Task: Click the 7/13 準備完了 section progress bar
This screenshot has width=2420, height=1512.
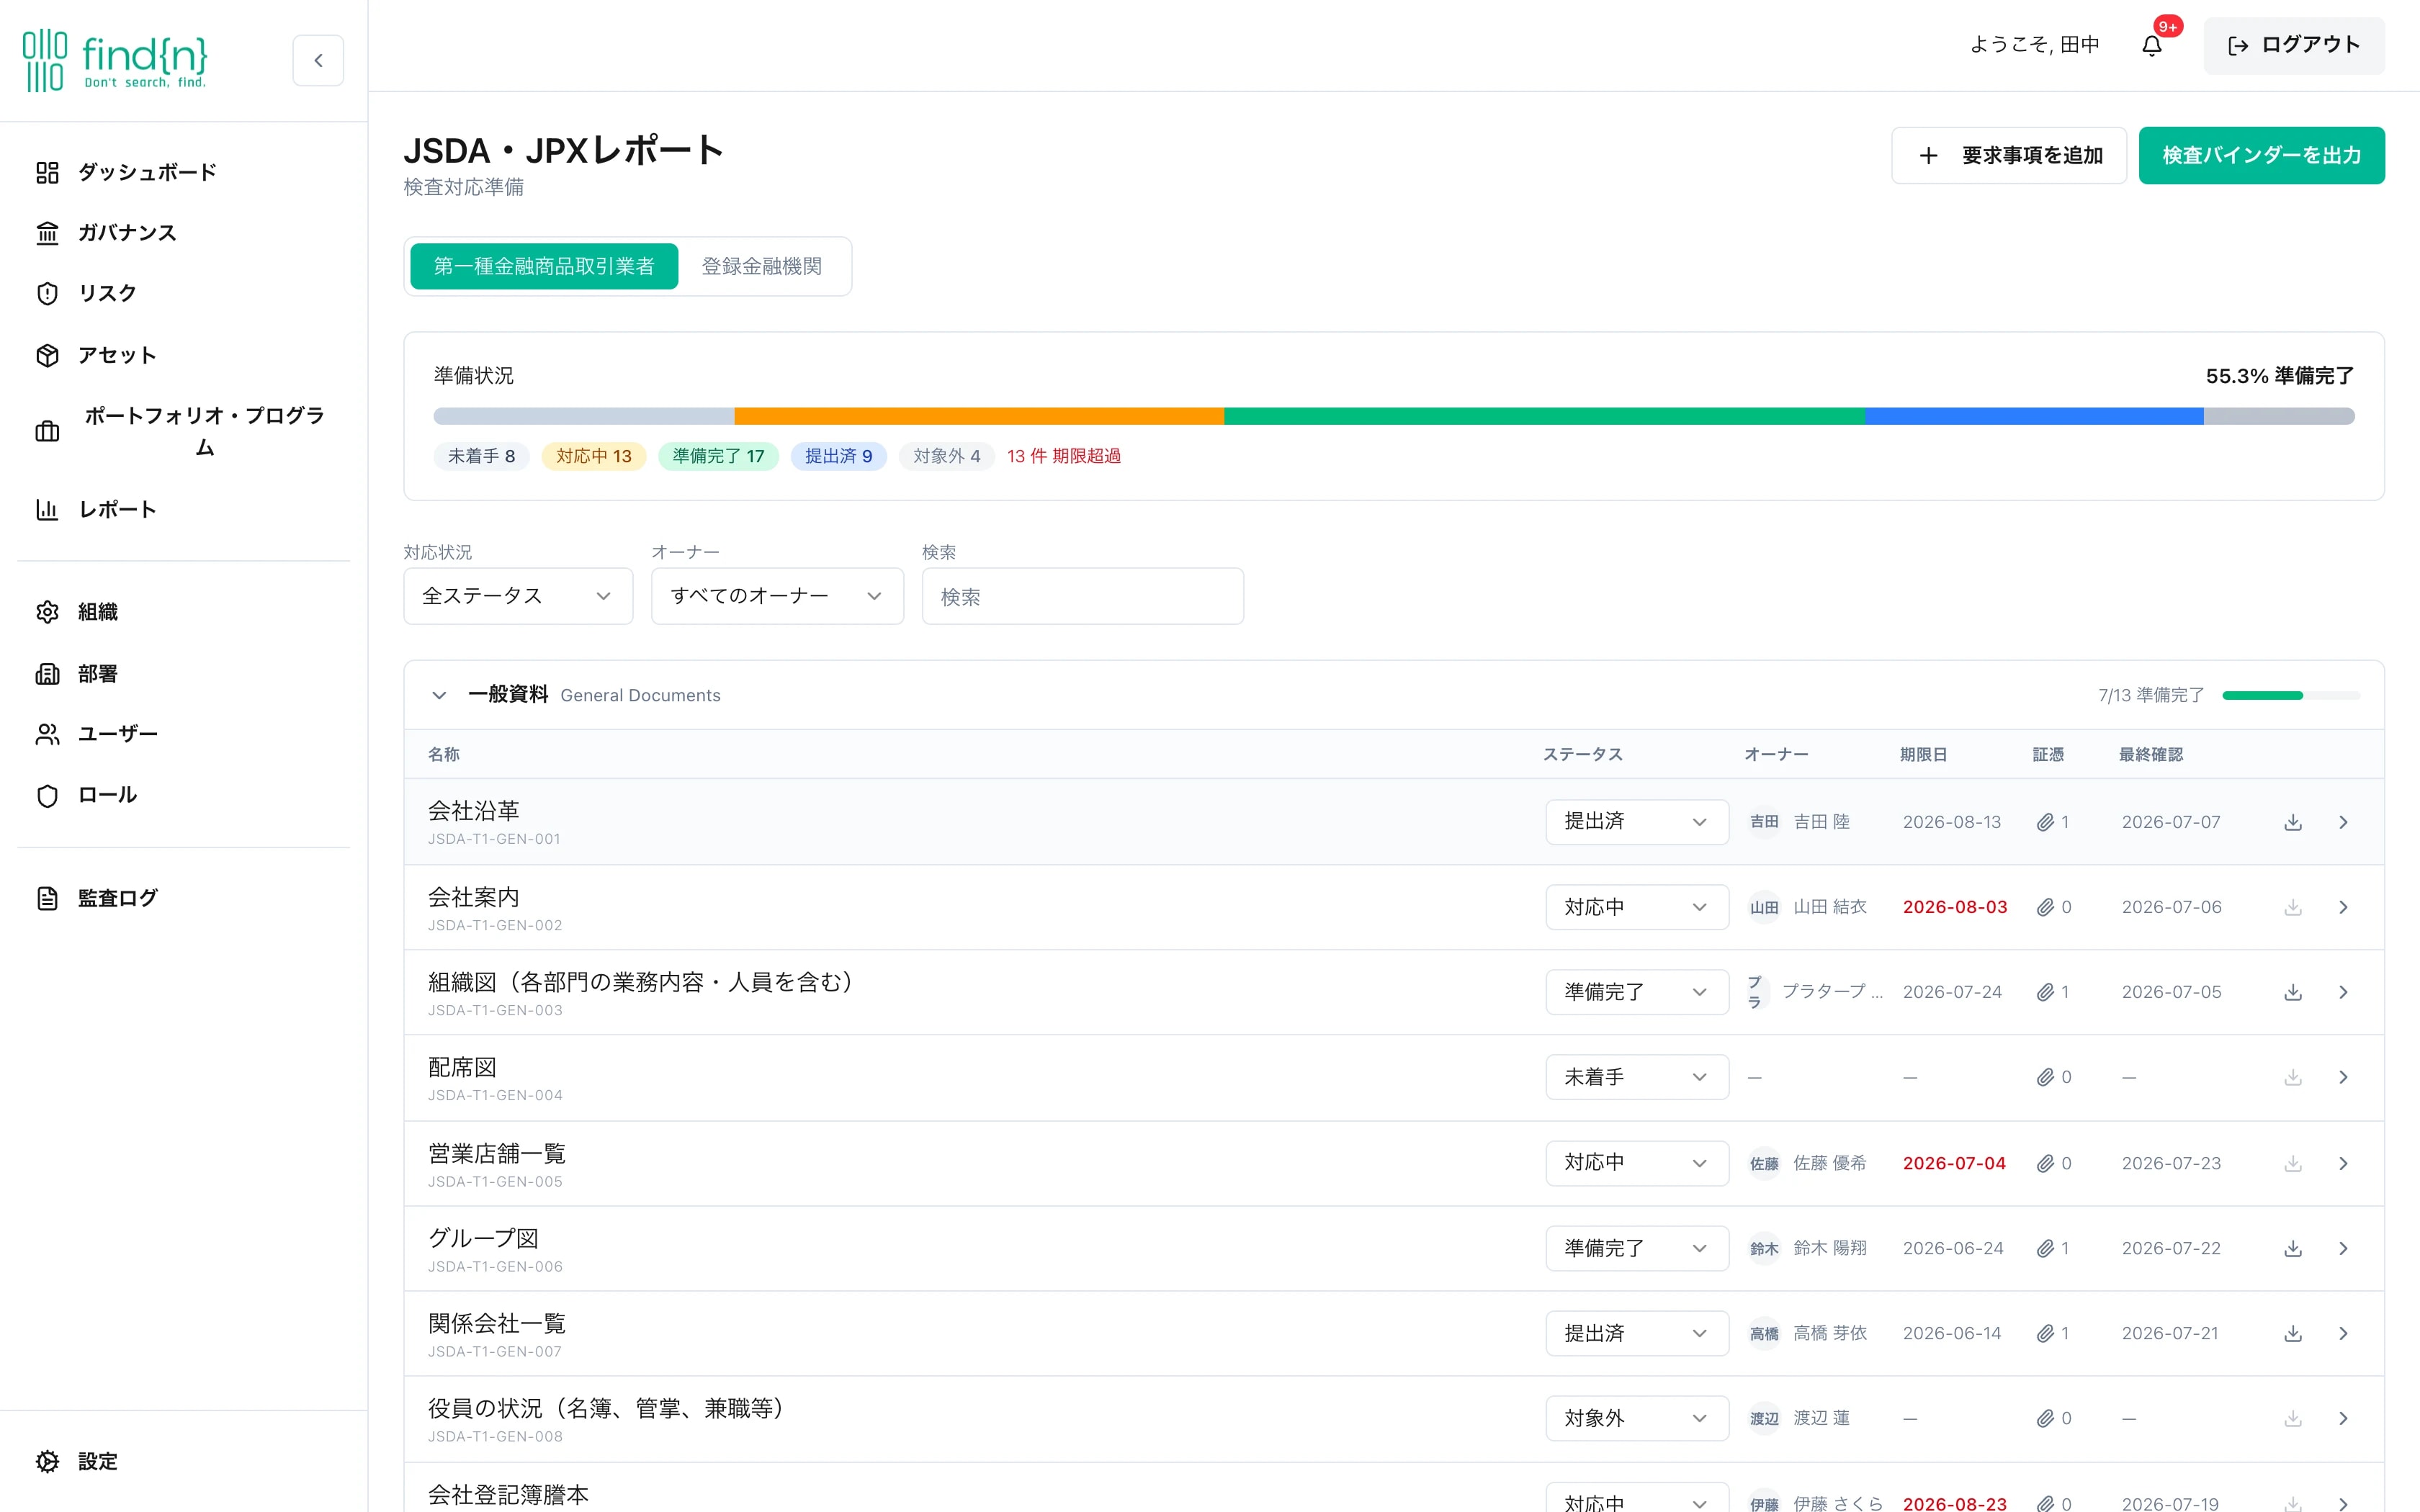Action: coord(2291,695)
